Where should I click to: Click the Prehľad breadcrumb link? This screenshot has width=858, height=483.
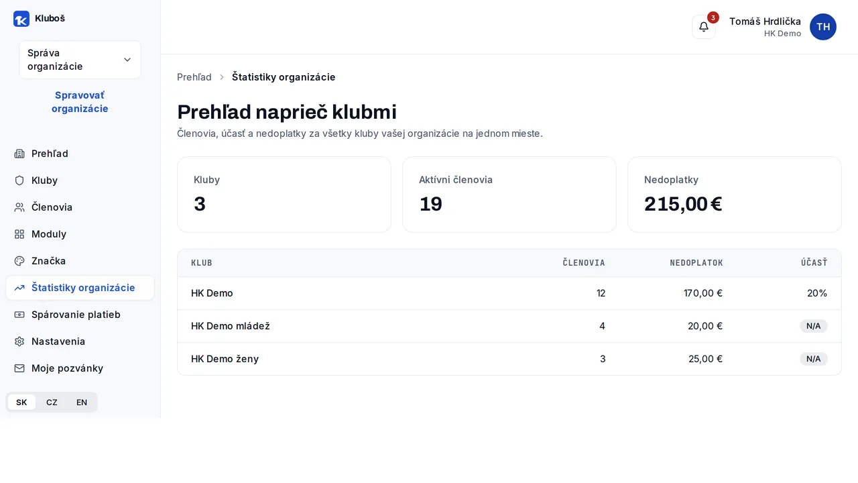[194, 77]
